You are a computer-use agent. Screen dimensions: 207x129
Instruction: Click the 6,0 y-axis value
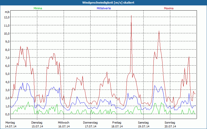point(7,66)
